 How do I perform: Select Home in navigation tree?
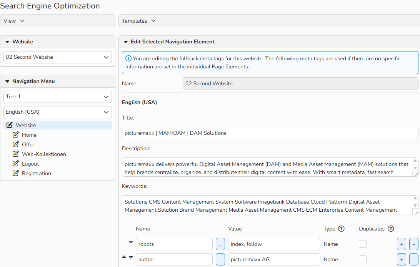[x=29, y=135]
